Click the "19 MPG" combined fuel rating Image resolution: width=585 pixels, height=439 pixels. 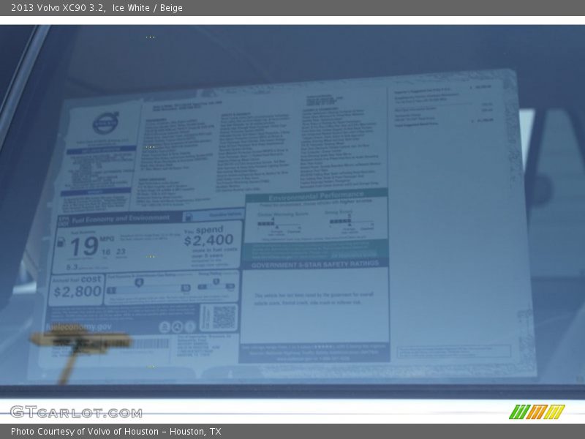tap(91, 246)
